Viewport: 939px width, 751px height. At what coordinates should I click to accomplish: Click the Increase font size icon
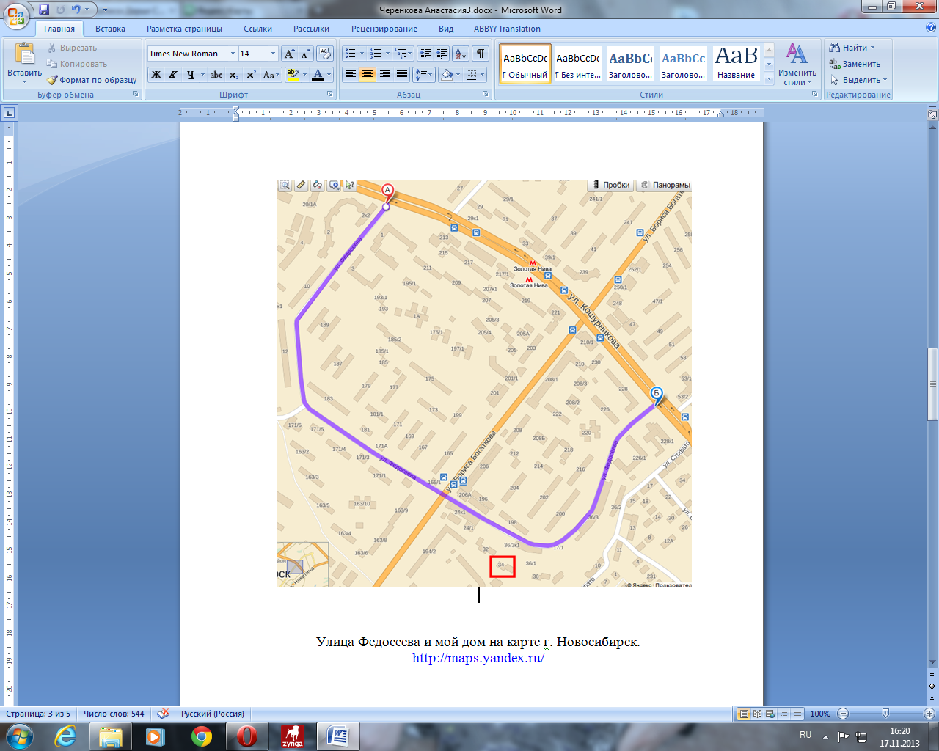click(x=289, y=54)
